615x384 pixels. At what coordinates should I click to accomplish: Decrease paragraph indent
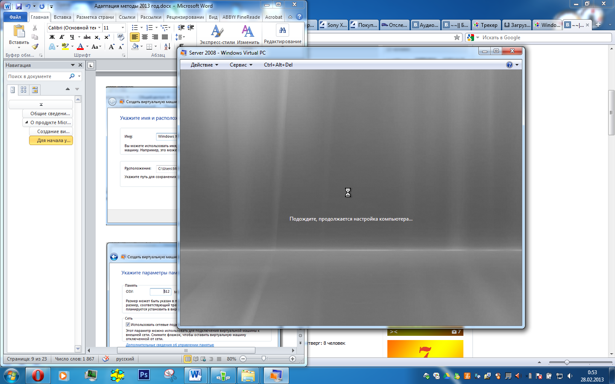point(182,28)
